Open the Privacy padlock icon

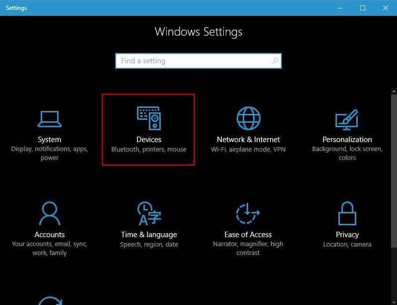click(x=347, y=213)
